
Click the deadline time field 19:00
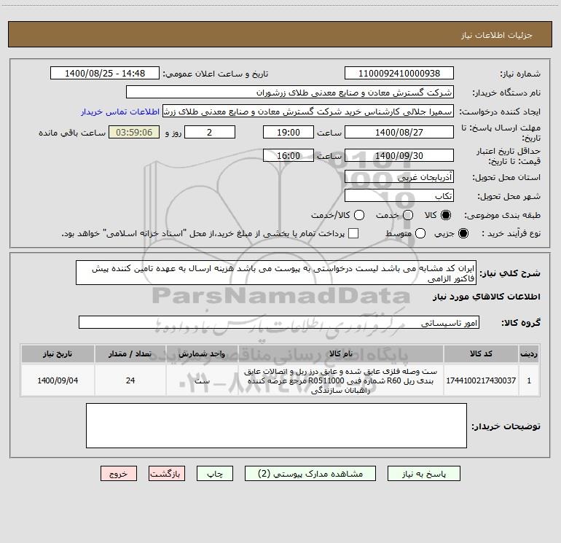[x=289, y=132]
